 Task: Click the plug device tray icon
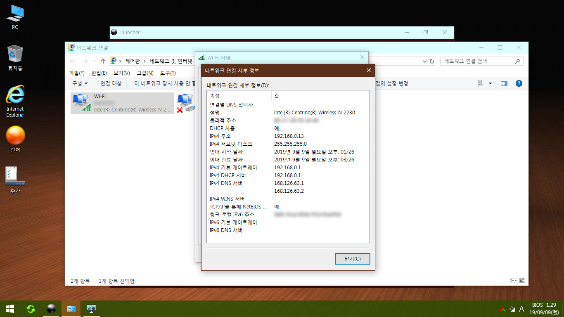(512, 308)
